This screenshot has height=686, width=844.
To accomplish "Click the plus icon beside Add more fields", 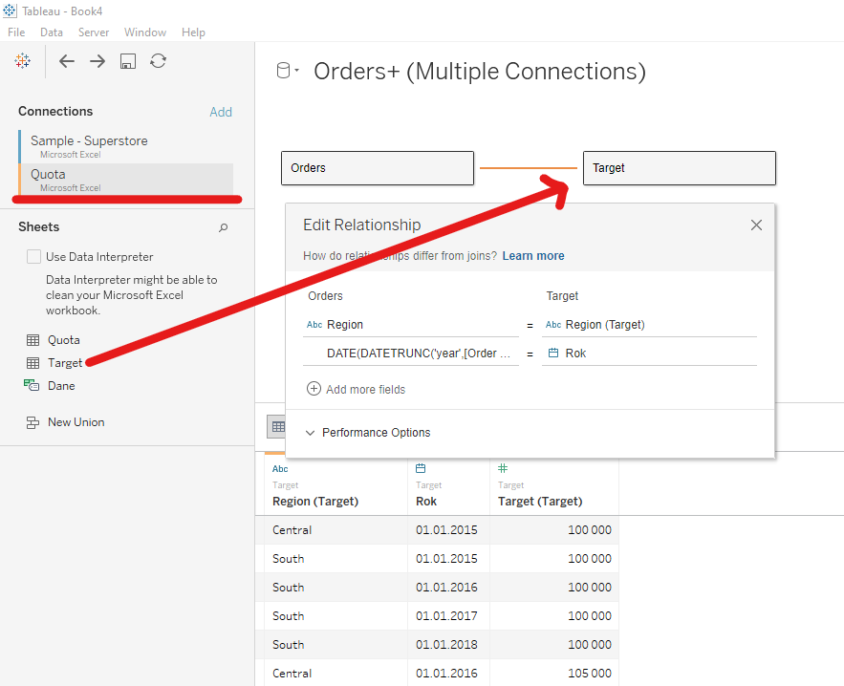I will (314, 389).
